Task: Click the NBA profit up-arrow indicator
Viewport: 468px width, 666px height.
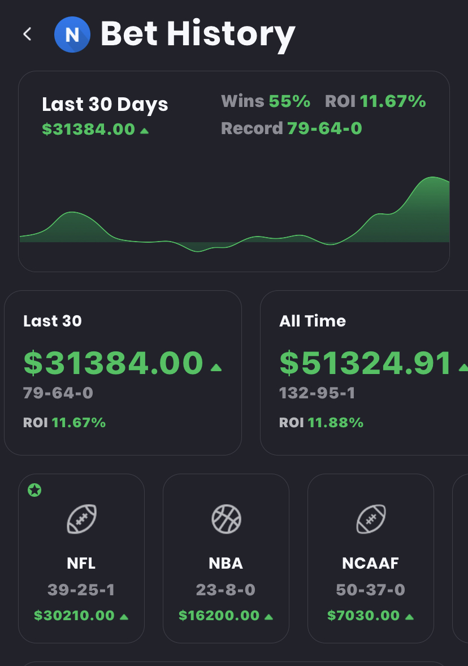Action: tap(269, 617)
